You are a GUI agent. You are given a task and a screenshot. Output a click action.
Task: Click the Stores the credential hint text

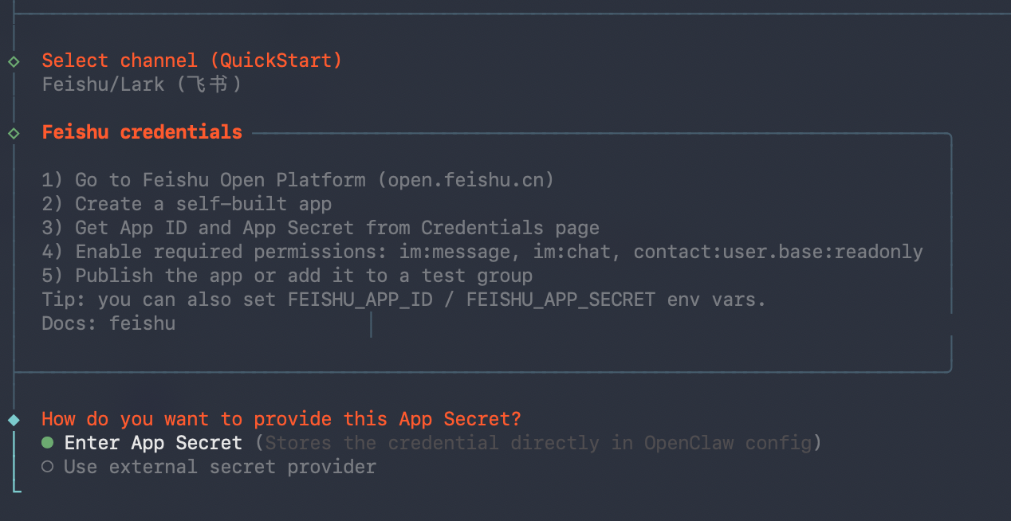pyautogui.click(x=538, y=443)
